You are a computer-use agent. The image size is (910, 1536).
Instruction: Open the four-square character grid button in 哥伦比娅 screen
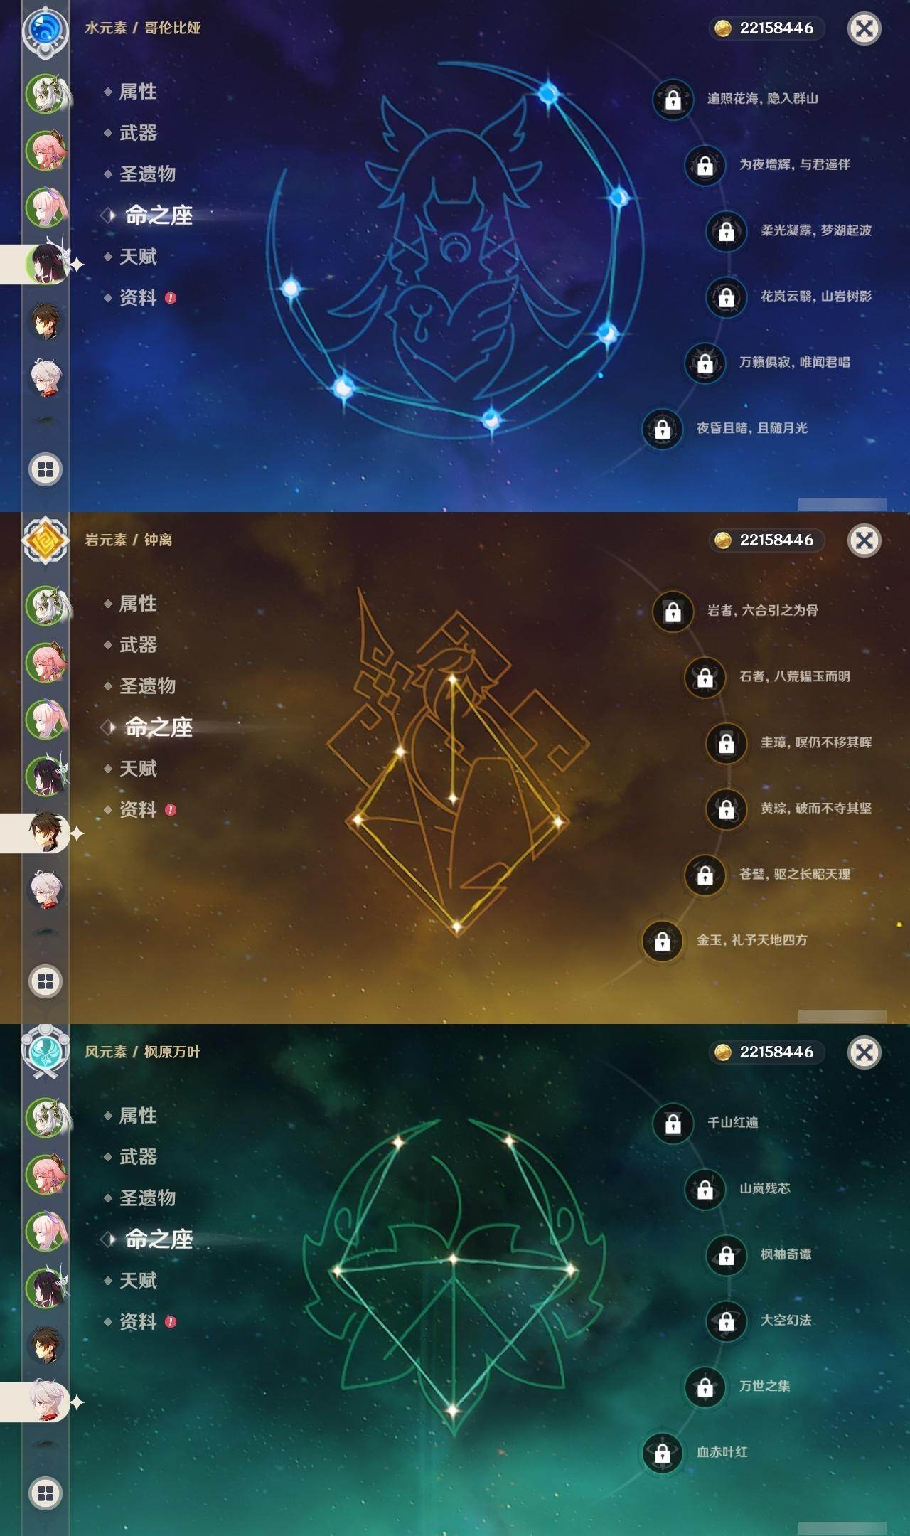(x=45, y=469)
